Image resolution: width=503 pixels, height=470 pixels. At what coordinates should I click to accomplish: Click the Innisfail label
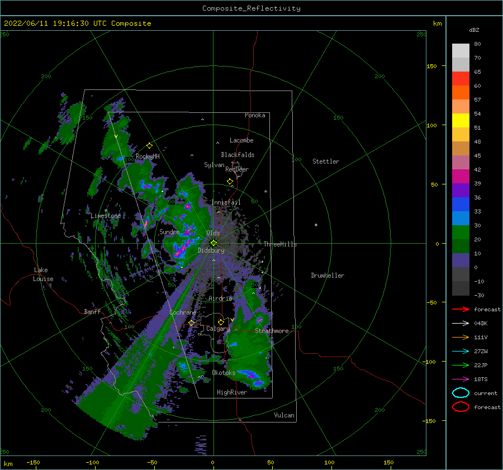point(226,202)
